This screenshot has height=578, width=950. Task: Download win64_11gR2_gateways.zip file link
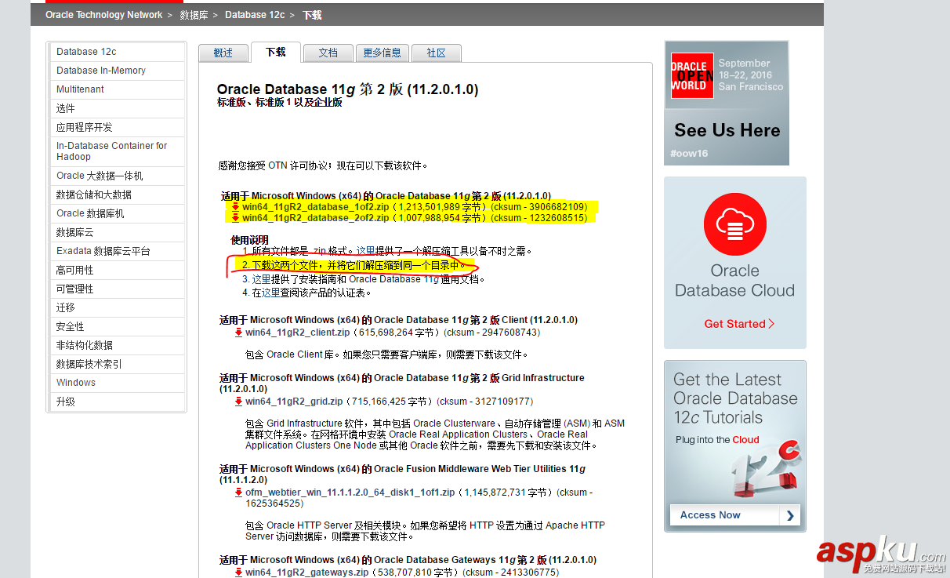306,573
